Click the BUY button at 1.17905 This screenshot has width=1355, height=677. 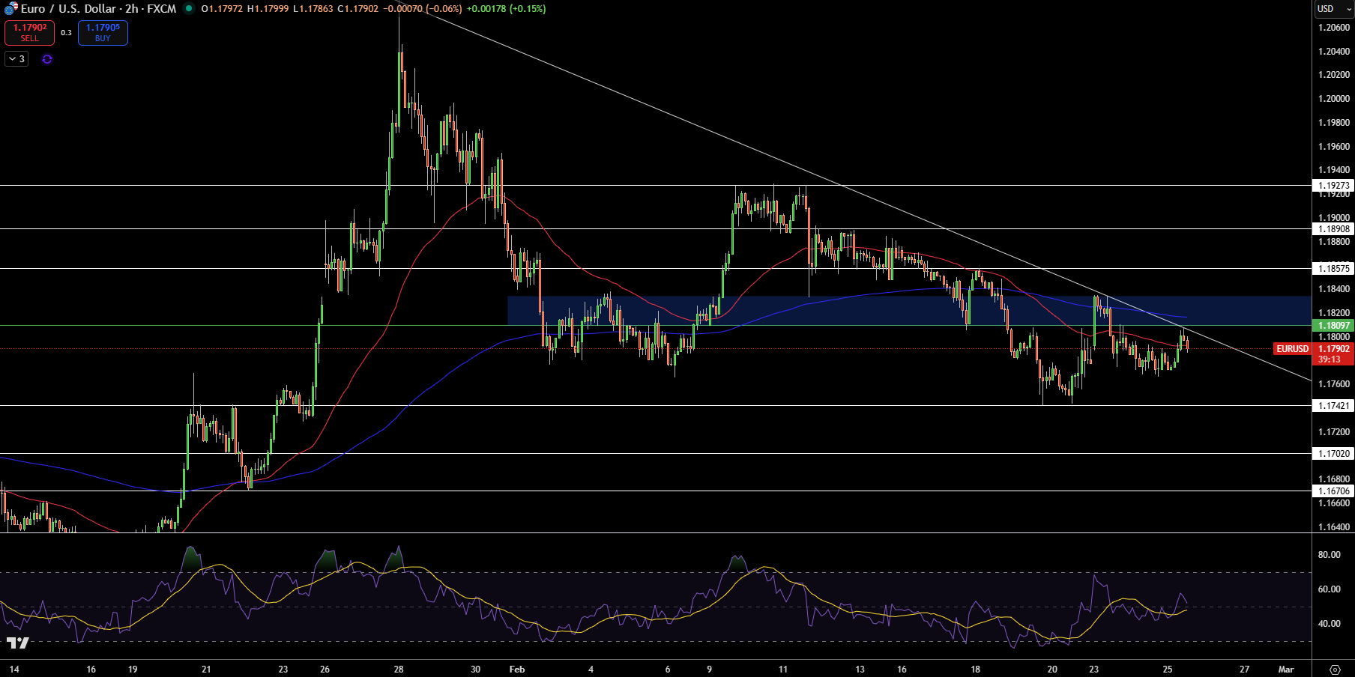pyautogui.click(x=103, y=32)
